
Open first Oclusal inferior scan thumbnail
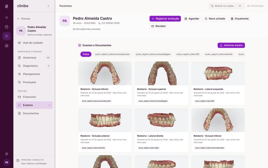pyautogui.click(x=105, y=73)
